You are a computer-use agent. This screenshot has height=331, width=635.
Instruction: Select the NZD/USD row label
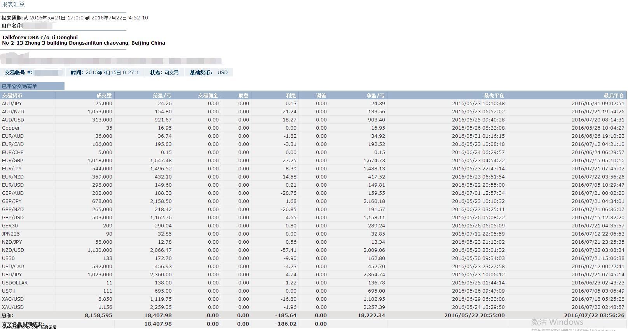coord(13,250)
